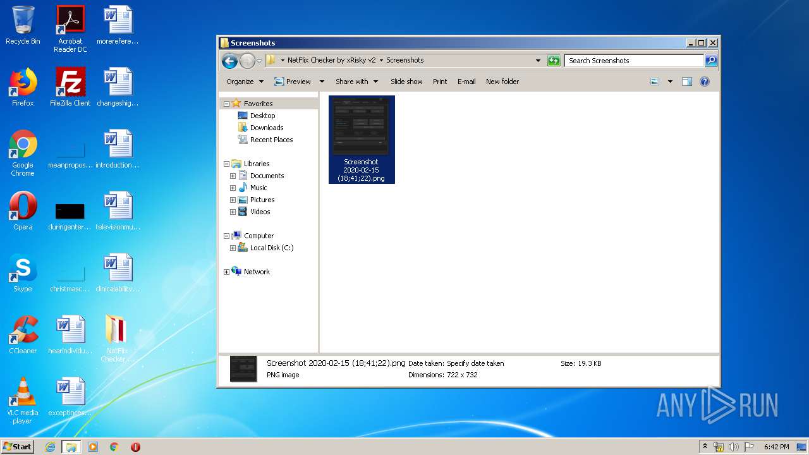This screenshot has width=809, height=455.
Task: Collapse the Favorites tree node
Action: coord(226,104)
